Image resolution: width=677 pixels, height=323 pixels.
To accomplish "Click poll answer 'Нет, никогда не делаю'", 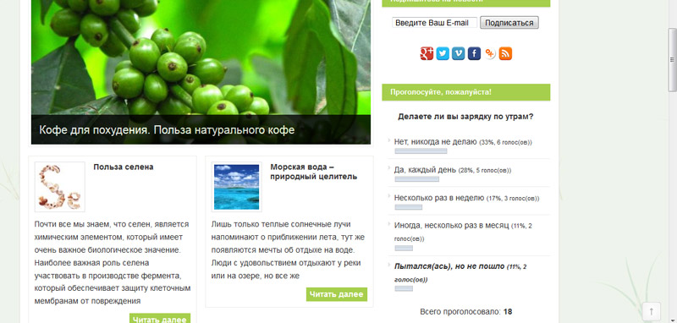I will tap(435, 141).
